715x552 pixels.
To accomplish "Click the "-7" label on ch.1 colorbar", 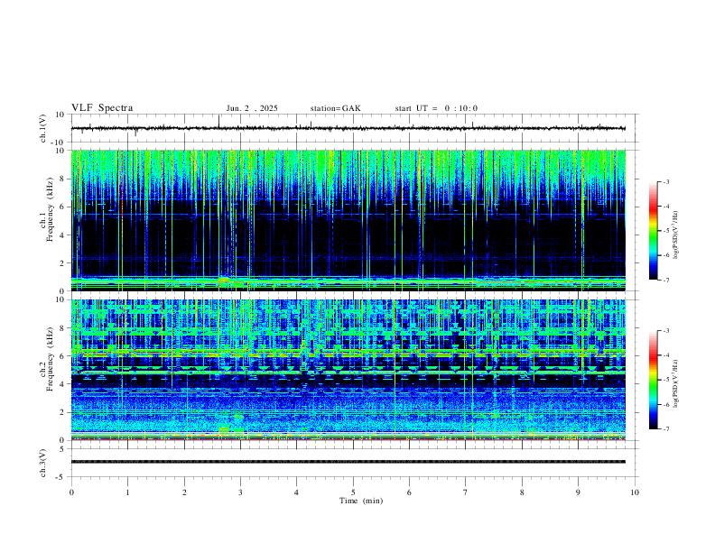I will point(665,281).
